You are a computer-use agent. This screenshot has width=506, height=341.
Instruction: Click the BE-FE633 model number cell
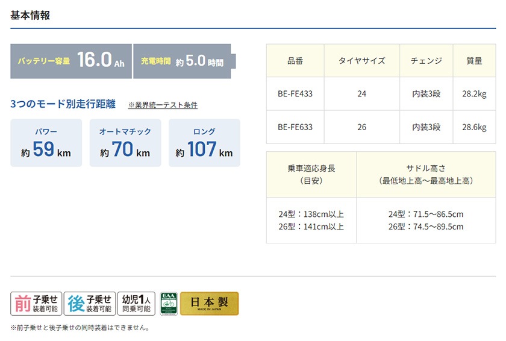click(x=295, y=127)
